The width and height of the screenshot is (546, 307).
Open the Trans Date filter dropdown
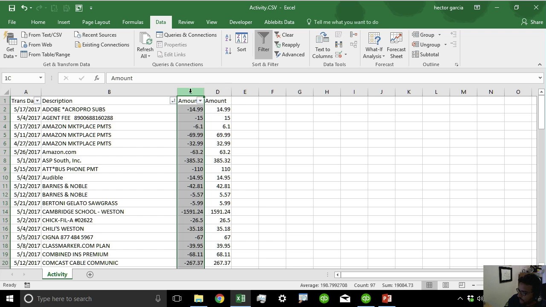click(37, 101)
